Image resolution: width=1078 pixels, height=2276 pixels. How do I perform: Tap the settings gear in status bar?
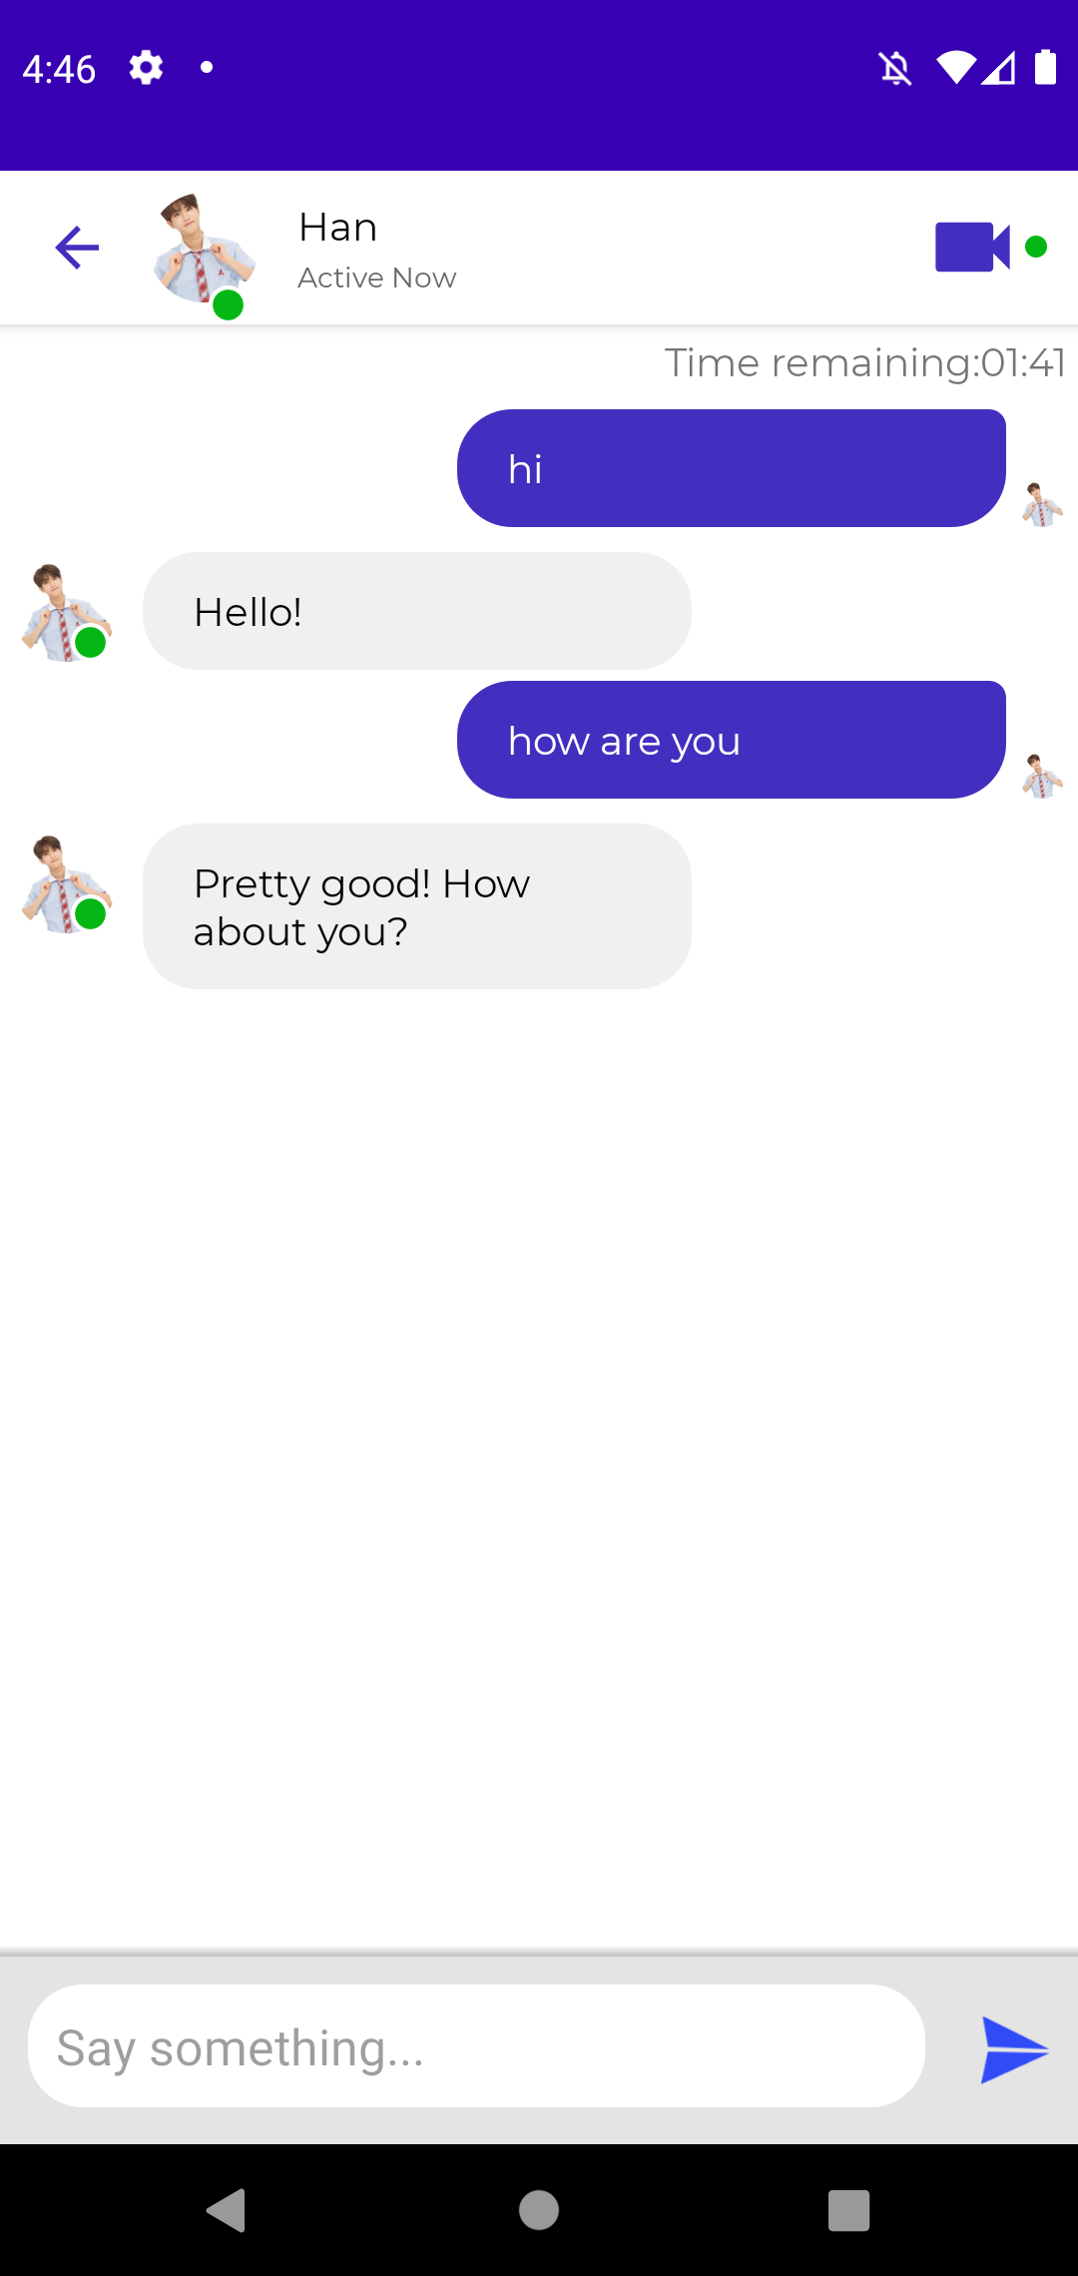tap(146, 68)
